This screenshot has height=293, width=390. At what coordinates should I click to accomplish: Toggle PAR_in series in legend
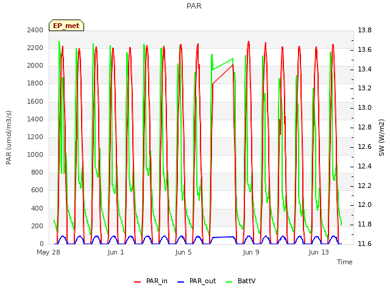click(151, 281)
